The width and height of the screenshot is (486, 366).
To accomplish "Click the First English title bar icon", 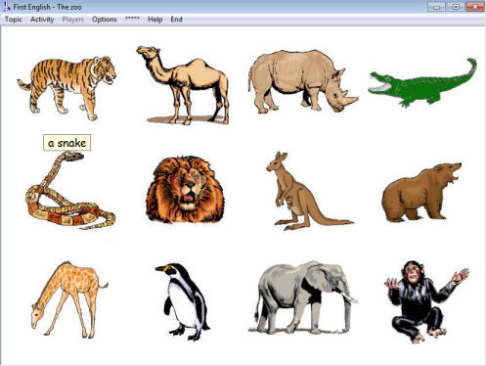I will (7, 6).
